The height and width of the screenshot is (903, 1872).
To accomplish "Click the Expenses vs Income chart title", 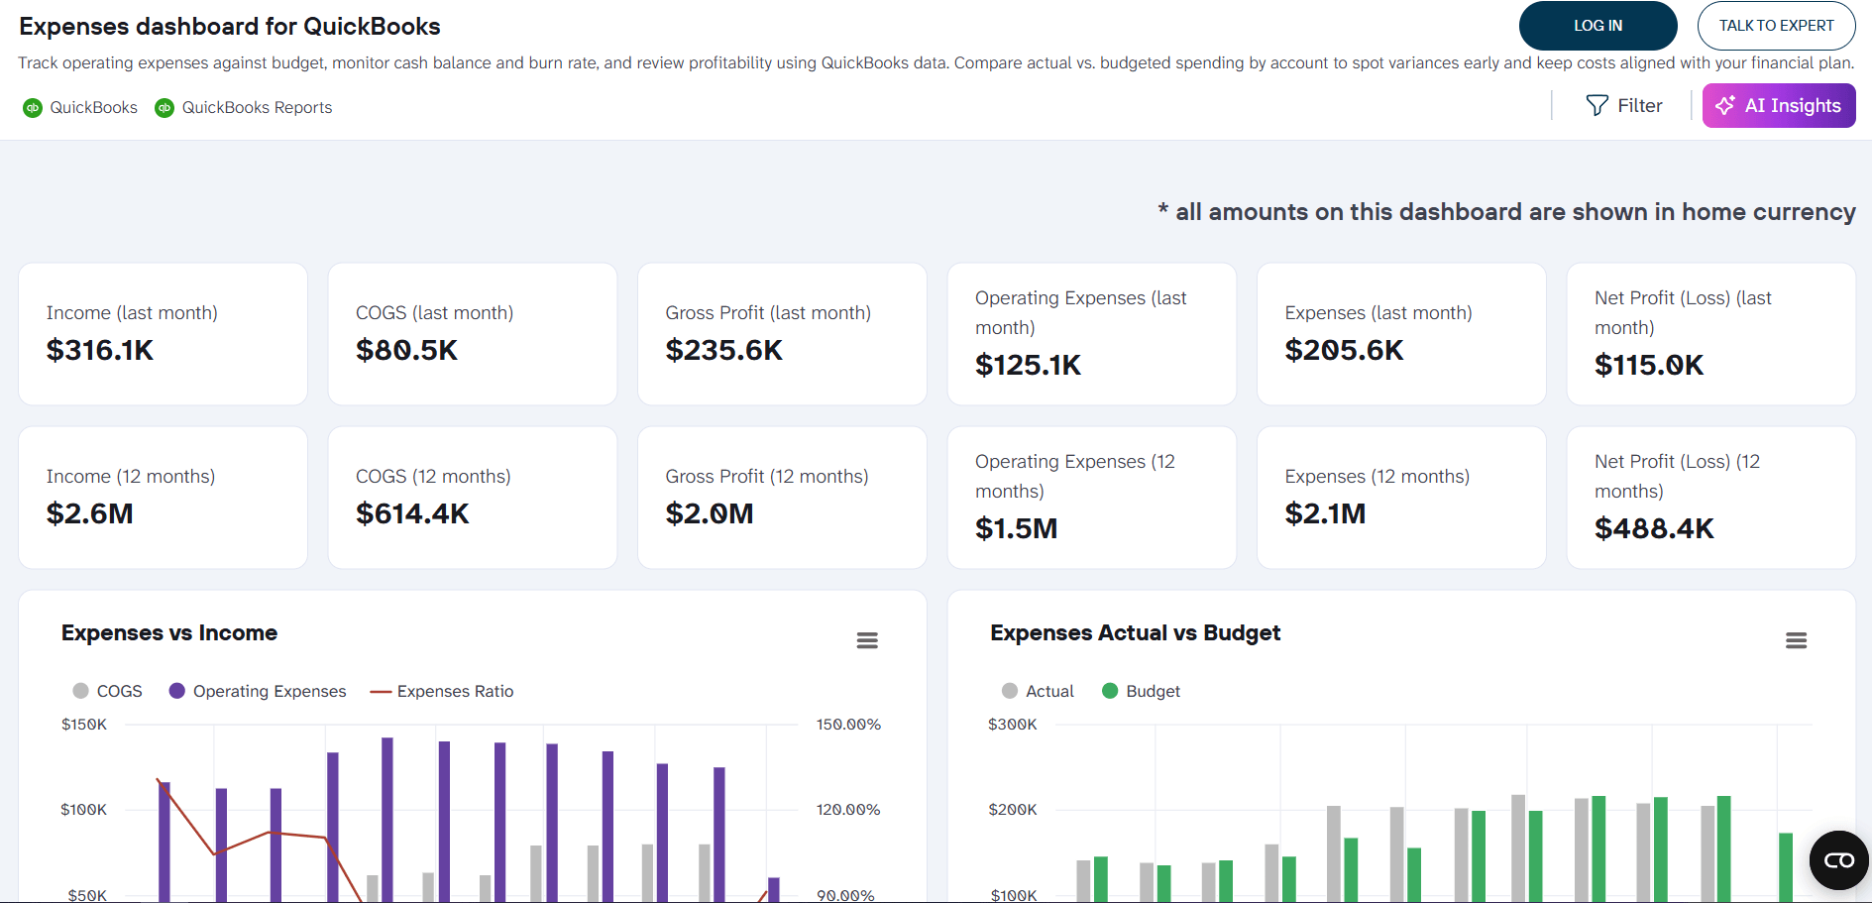I will click(x=169, y=632).
